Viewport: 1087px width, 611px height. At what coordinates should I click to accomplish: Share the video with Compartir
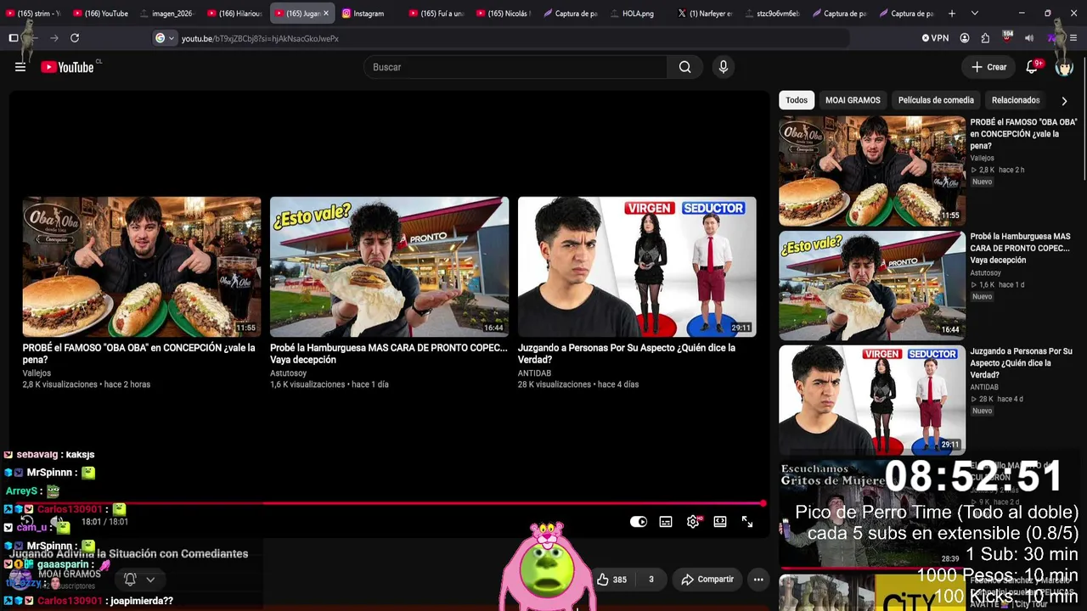(x=707, y=580)
